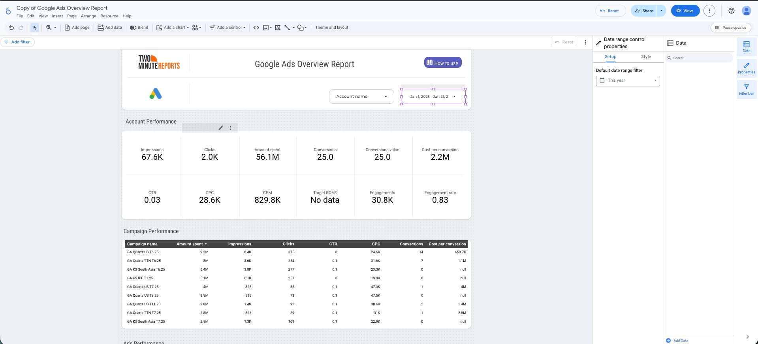
Task: Click the pencil edit icon above scorecards
Action: point(221,128)
